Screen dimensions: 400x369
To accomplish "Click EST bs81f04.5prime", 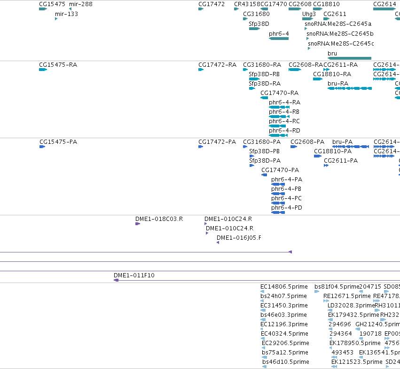I will [x=317, y=292].
